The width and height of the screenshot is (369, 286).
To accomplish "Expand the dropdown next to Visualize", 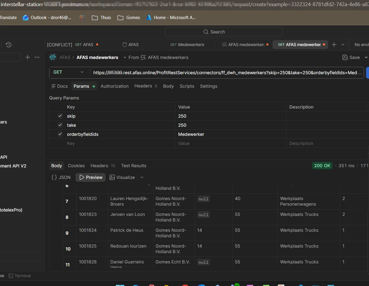I will point(142,177).
